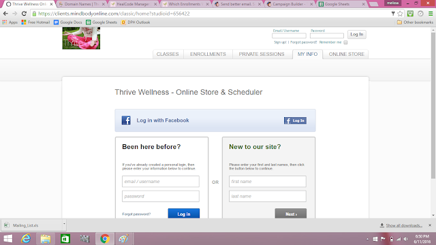Focus the password input in login box
Viewport: 436px width, 245px height.
[x=161, y=196]
